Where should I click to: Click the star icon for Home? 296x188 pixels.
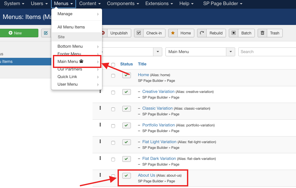click(173, 33)
